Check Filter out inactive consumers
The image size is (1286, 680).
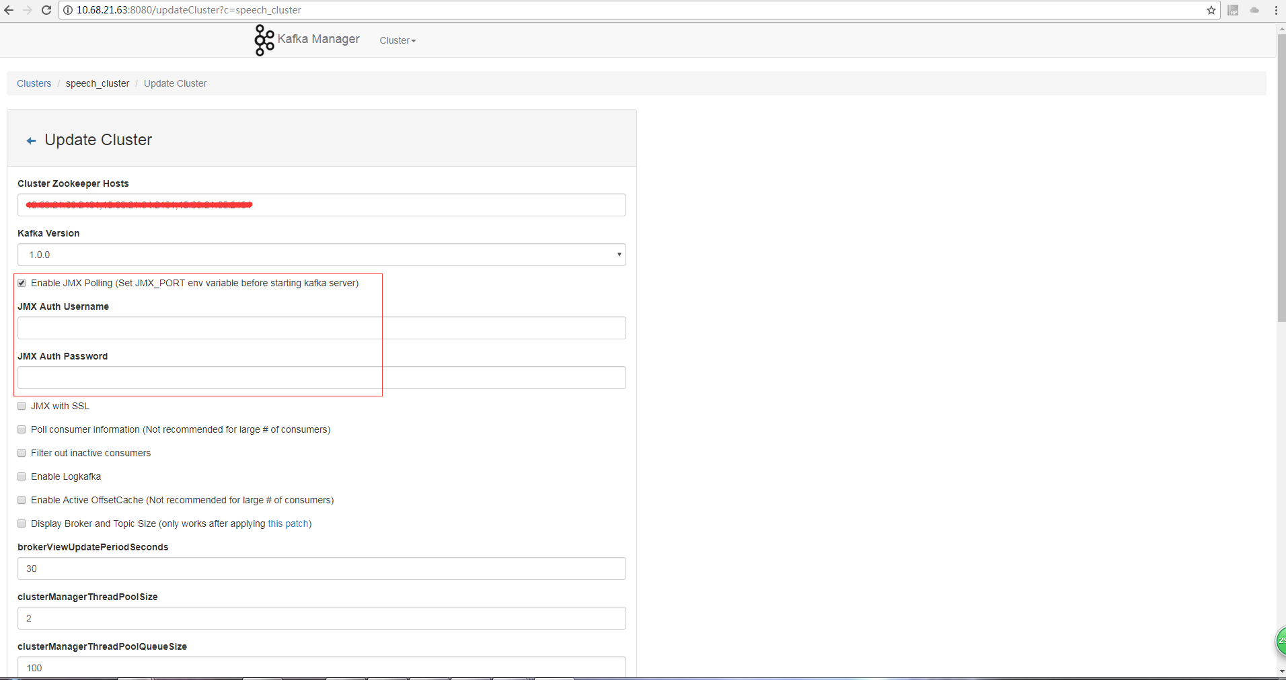pos(22,453)
